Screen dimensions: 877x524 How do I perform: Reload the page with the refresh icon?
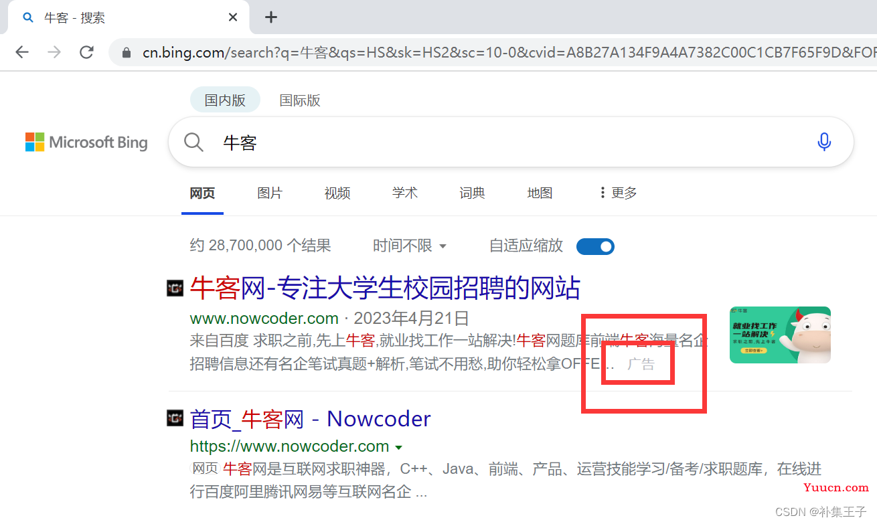pos(86,52)
